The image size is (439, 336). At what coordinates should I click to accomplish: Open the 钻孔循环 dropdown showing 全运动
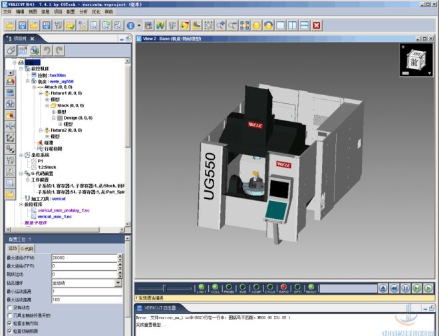(x=118, y=283)
